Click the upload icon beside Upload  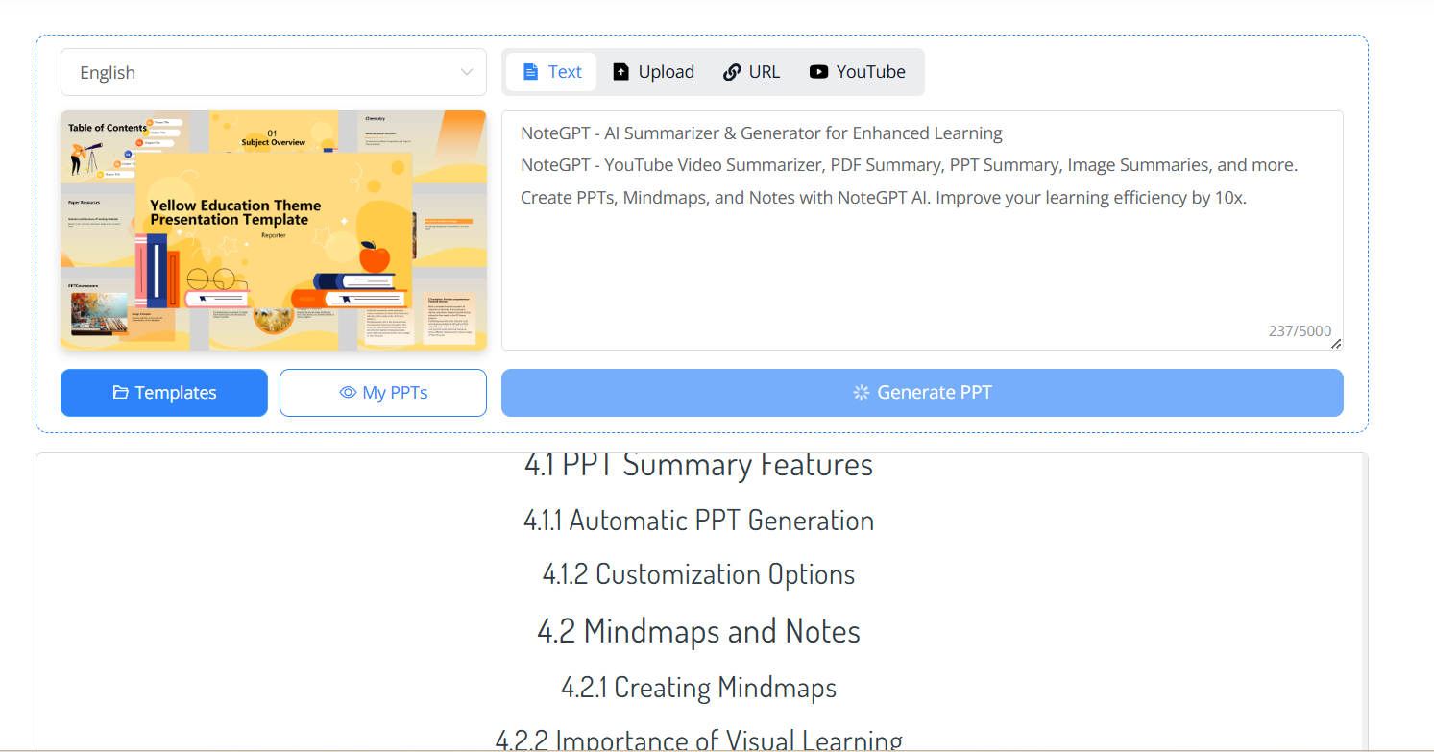tap(621, 72)
